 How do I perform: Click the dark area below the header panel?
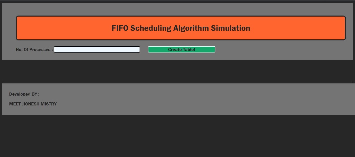[x=177, y=70]
